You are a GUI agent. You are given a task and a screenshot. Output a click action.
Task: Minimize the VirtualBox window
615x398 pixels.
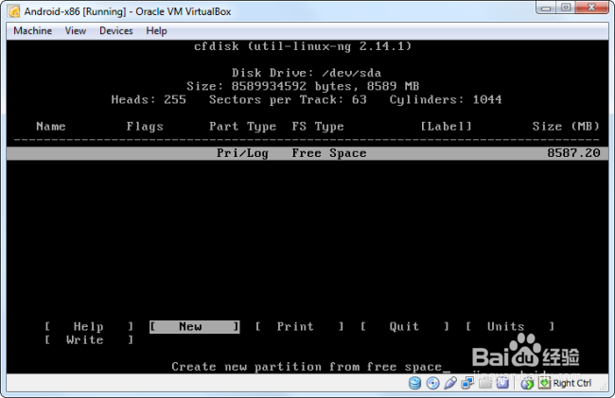click(x=545, y=8)
